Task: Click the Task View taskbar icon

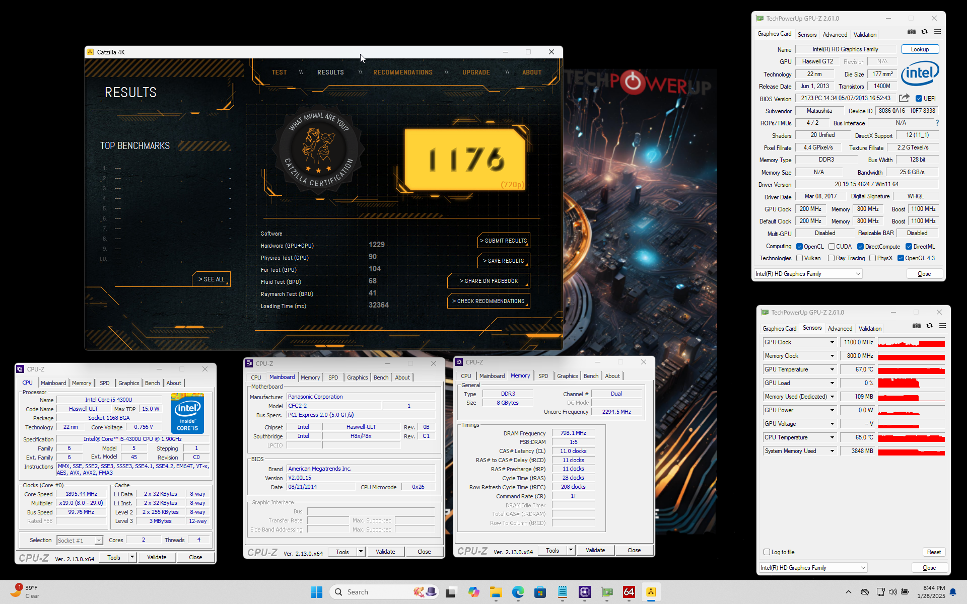Action: click(x=451, y=592)
